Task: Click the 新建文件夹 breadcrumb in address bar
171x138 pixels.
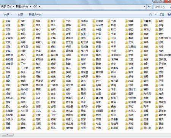Action: point(22,6)
